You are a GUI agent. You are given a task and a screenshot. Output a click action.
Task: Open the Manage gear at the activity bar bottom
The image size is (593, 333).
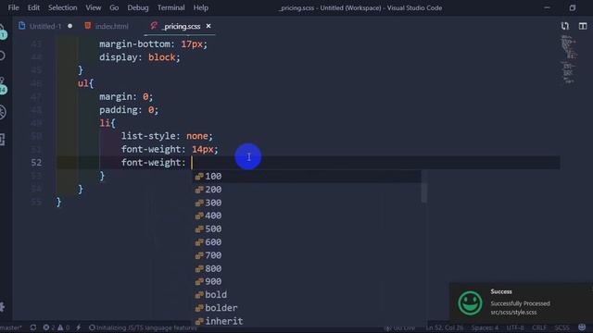[x=2, y=306]
